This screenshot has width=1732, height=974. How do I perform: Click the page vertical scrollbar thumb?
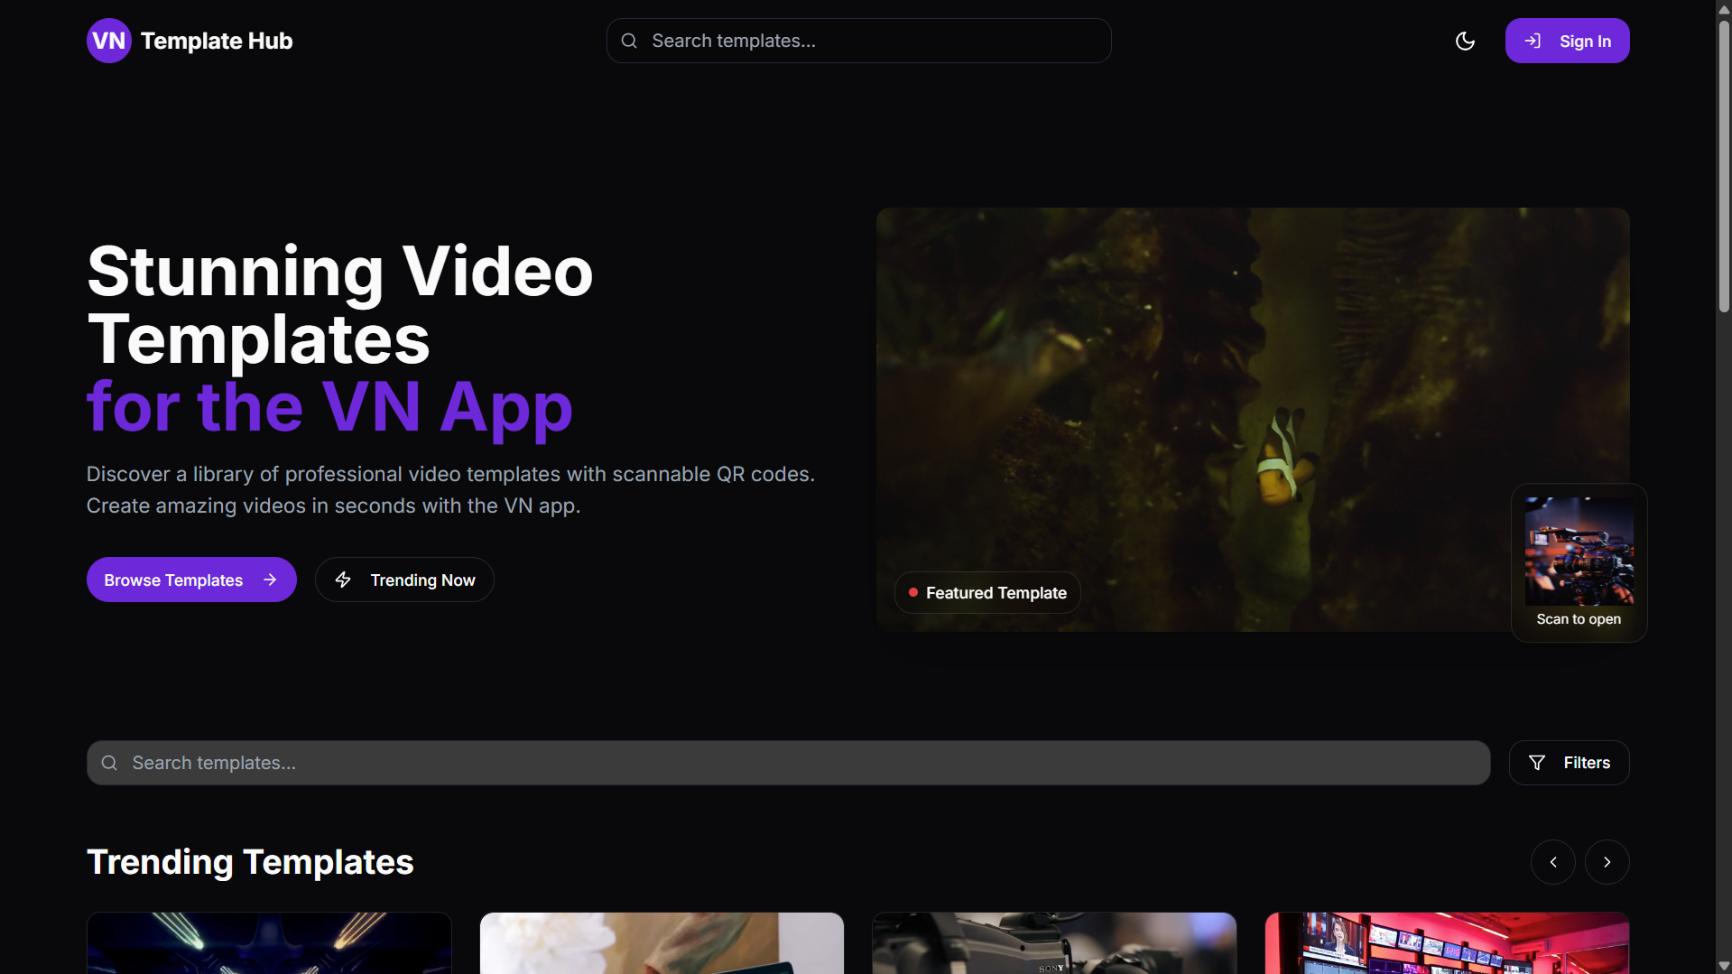[1724, 167]
